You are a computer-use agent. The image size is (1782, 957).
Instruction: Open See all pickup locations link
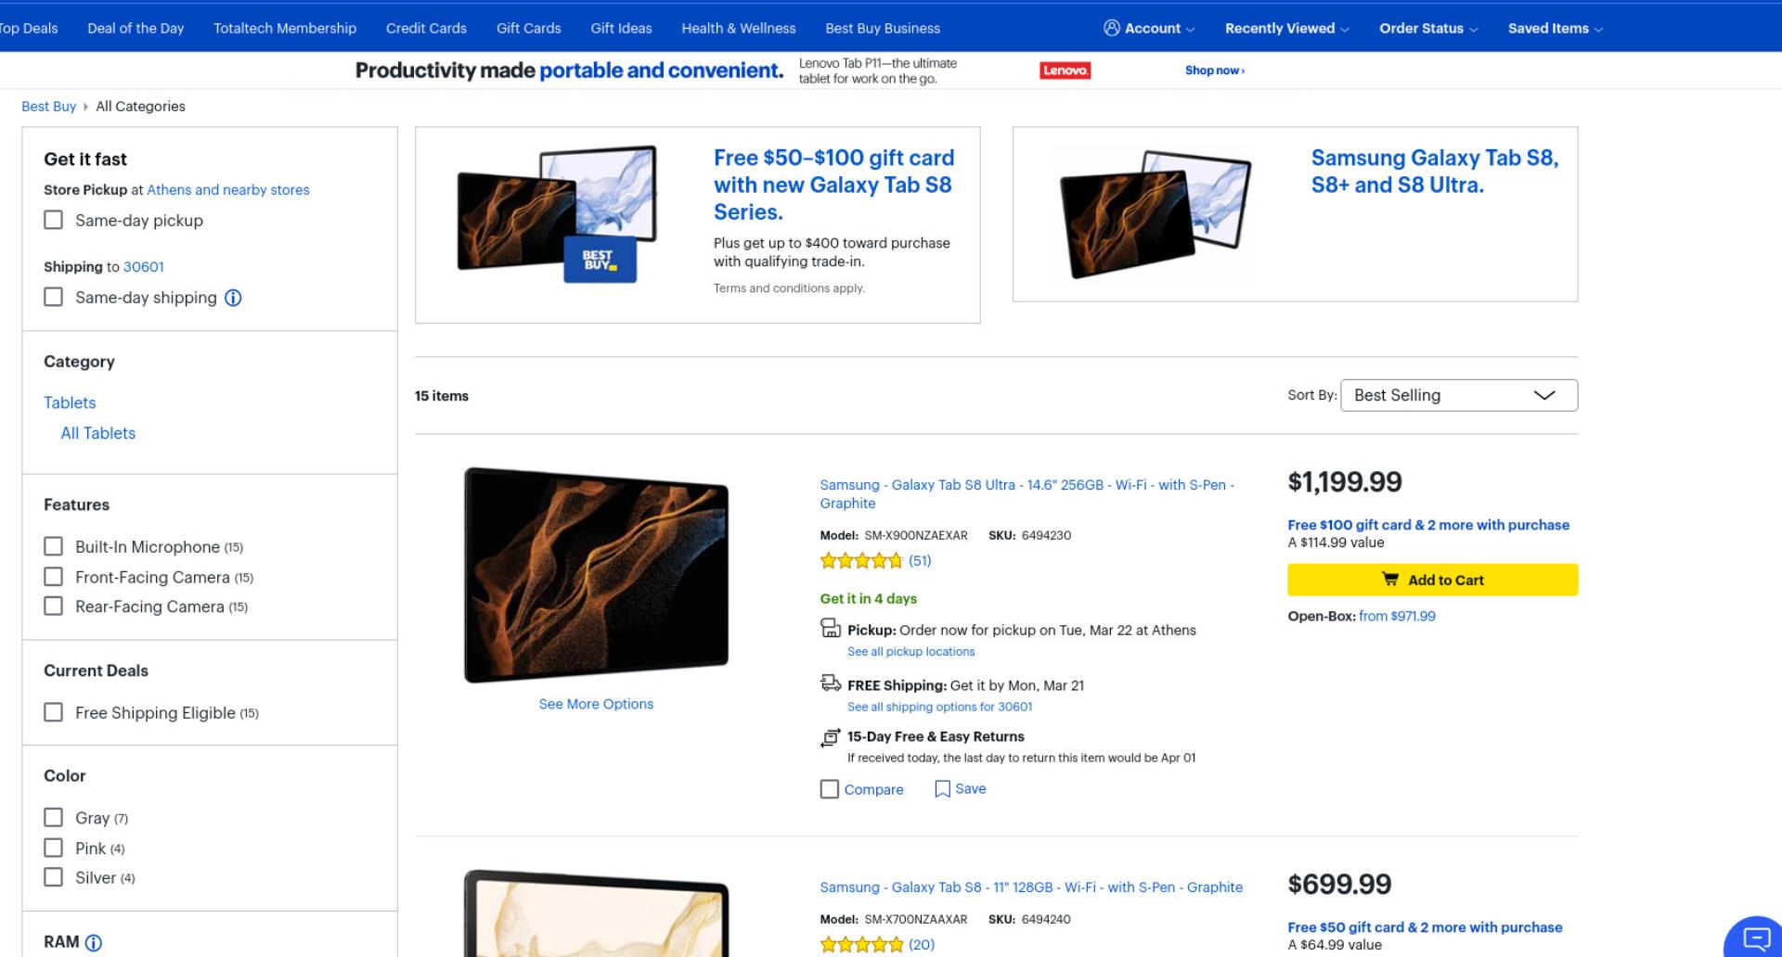point(910,652)
